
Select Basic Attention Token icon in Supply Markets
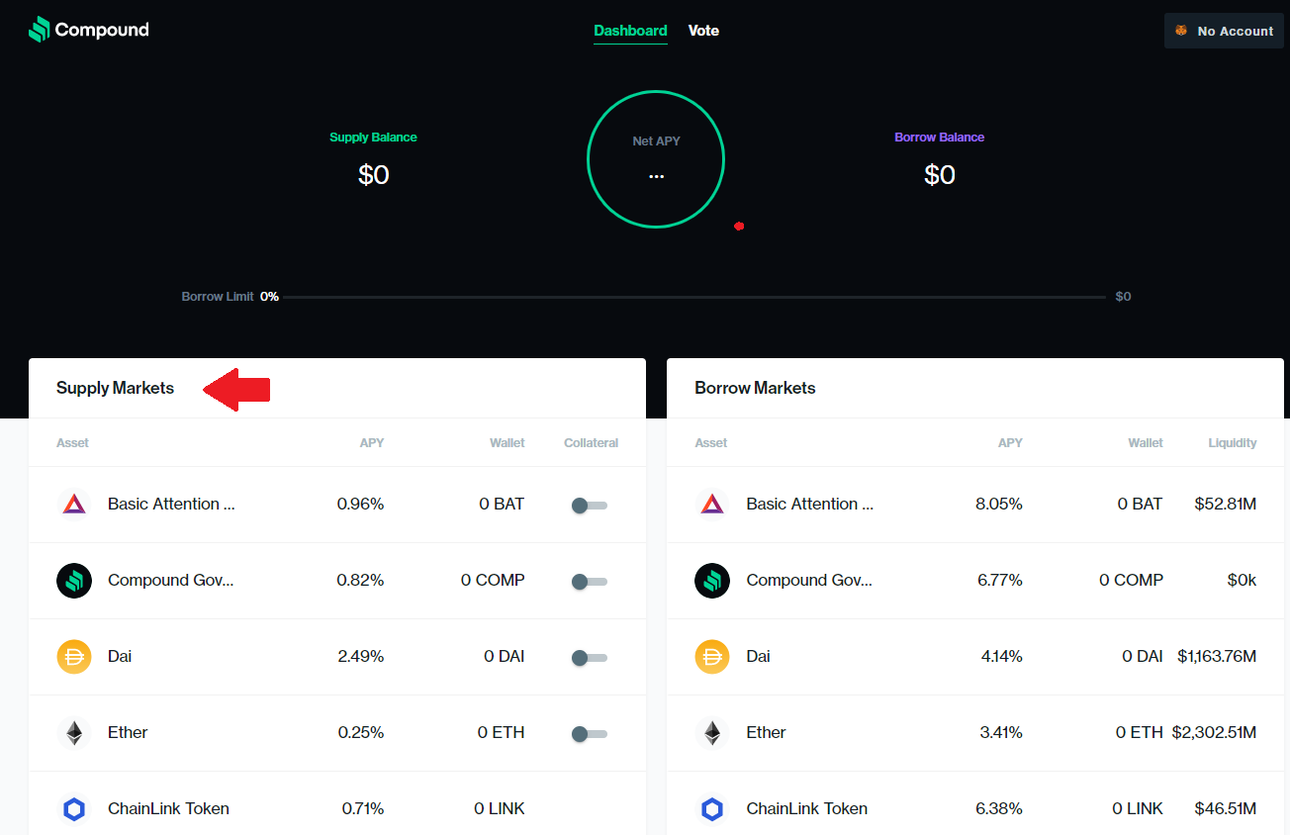[x=74, y=505]
